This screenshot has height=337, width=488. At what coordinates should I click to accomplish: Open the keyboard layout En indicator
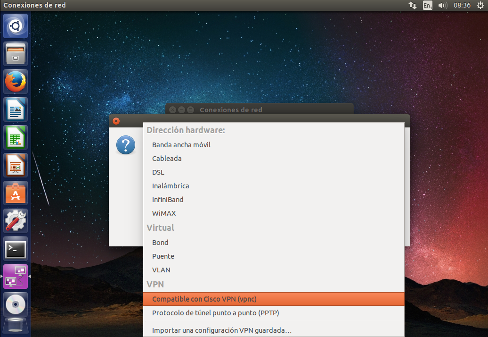427,5
